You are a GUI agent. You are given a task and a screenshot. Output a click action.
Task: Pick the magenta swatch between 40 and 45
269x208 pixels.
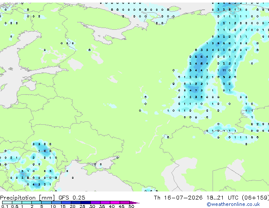pyautogui.click(x=115, y=202)
